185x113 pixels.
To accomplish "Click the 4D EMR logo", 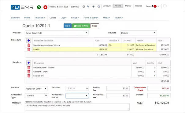I will click(x=22, y=7).
